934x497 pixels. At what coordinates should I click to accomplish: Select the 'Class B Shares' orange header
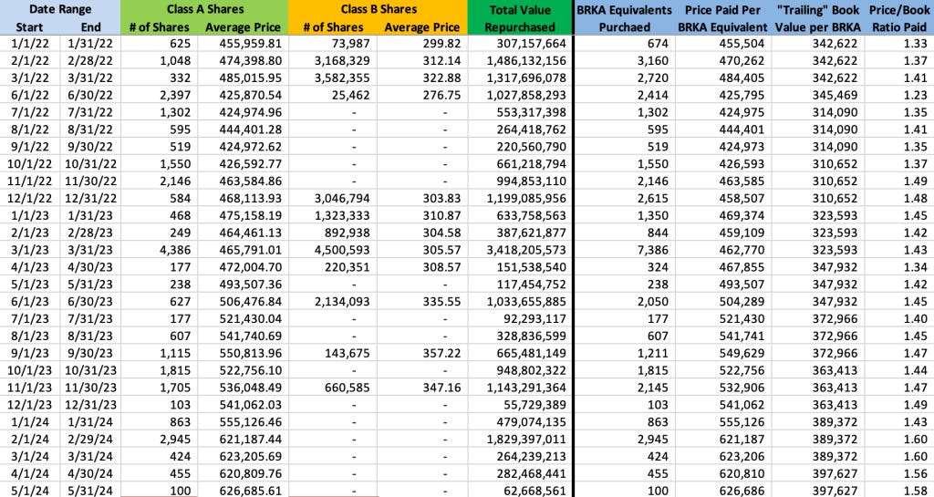[378, 9]
